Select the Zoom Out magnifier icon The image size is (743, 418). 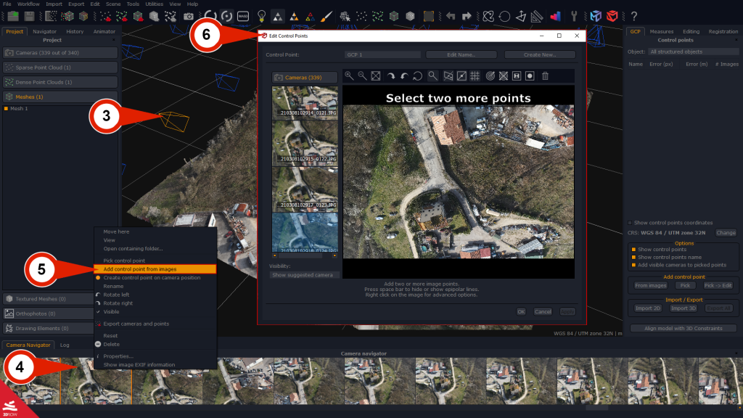coord(361,75)
